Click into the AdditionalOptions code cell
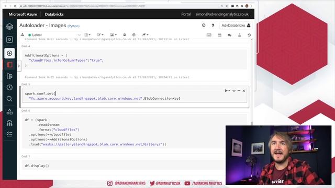The image size is (335, 188). point(135,60)
